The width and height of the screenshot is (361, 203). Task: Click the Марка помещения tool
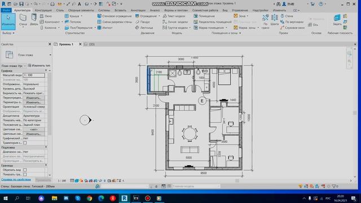209,28
